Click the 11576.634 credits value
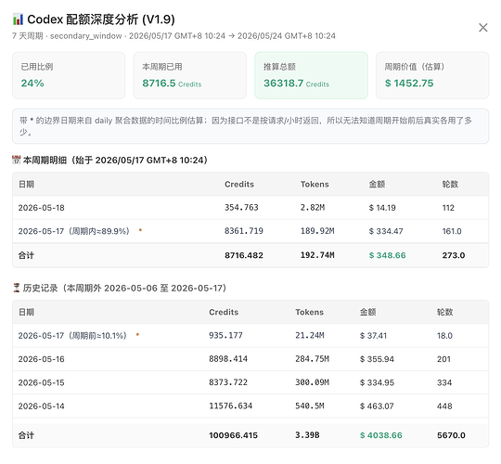 pyautogui.click(x=231, y=406)
